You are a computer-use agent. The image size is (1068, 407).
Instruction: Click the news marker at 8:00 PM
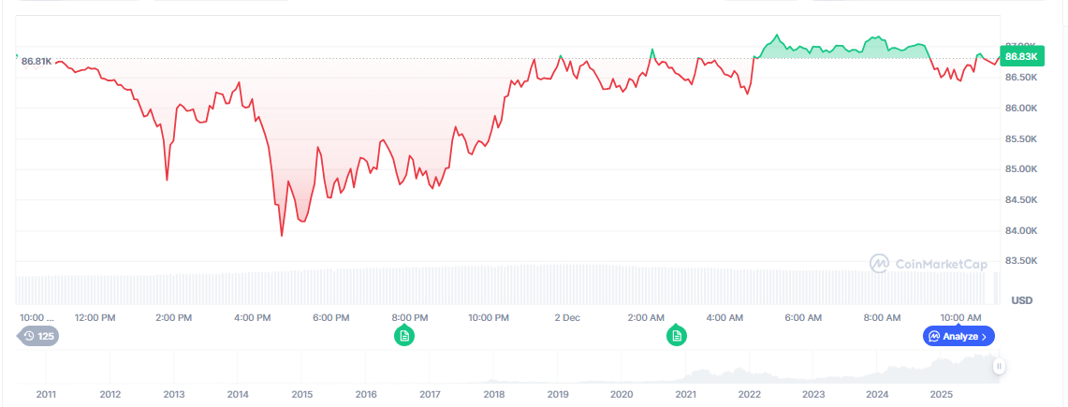(403, 335)
